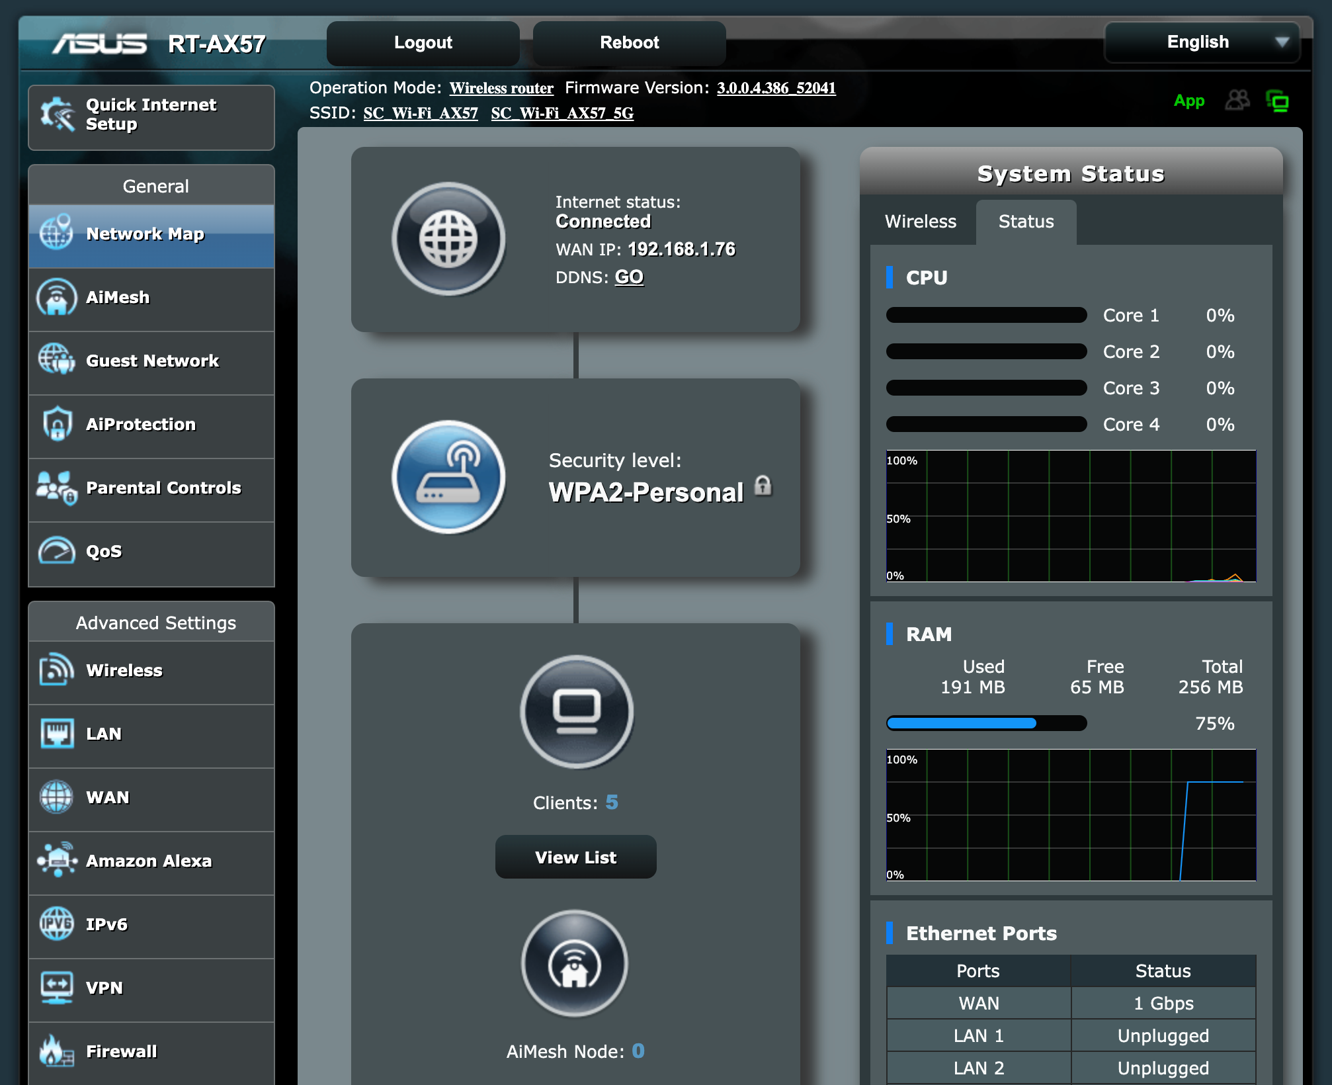Click the View List clients button

click(x=574, y=856)
